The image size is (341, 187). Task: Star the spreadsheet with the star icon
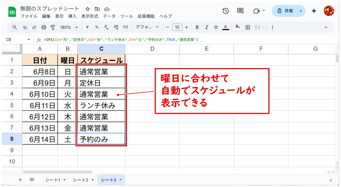(x=88, y=9)
